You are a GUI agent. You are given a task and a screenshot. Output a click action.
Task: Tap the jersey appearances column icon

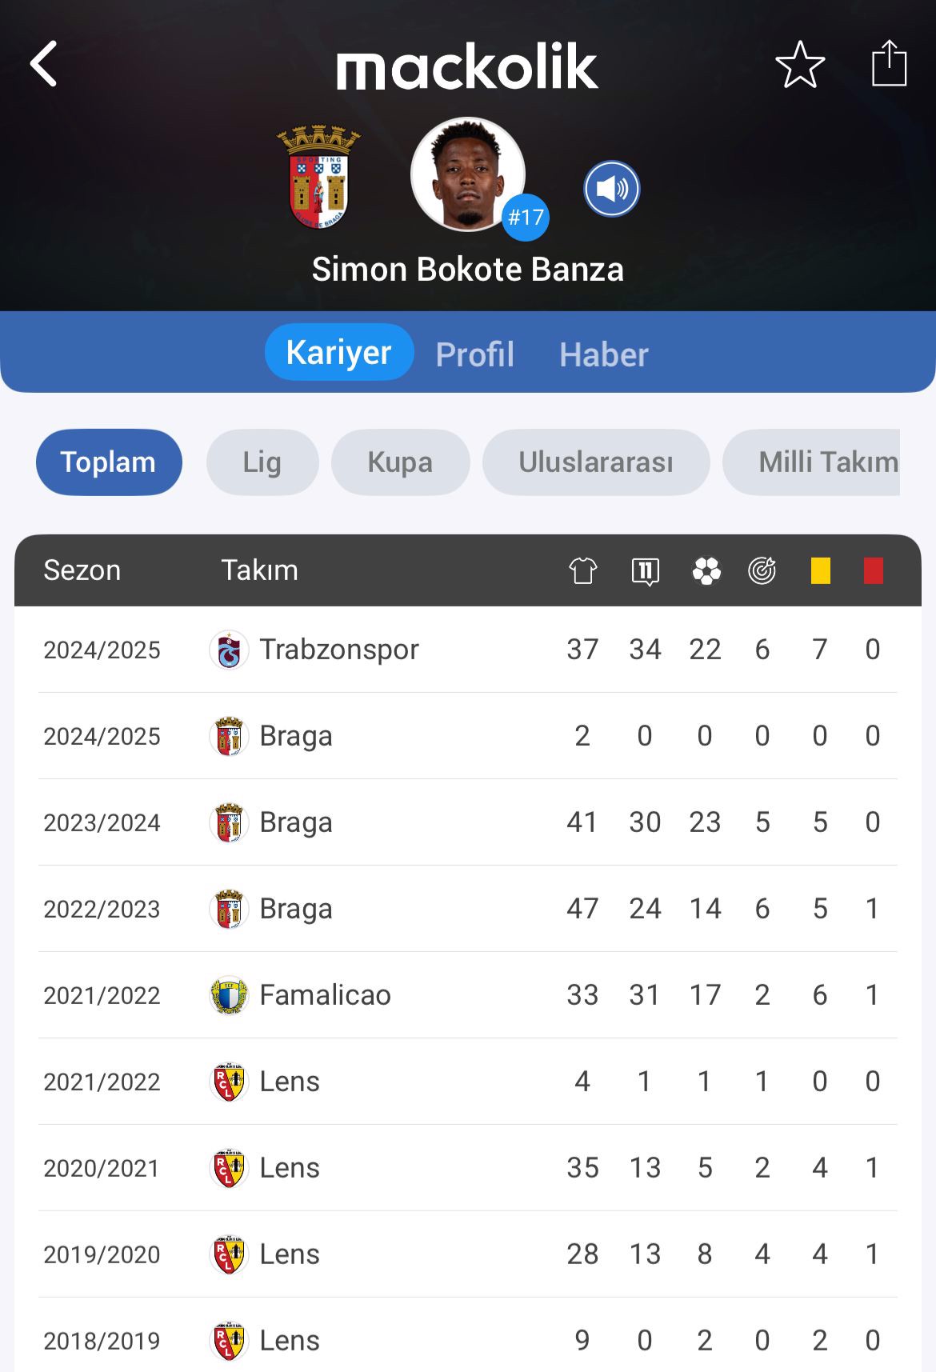point(583,570)
